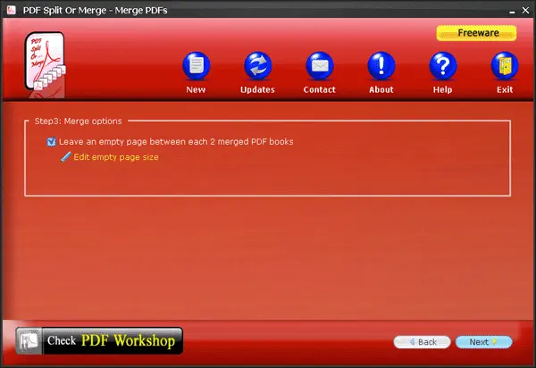Click the Freeware badge button
This screenshot has height=368, width=536.
(x=476, y=33)
